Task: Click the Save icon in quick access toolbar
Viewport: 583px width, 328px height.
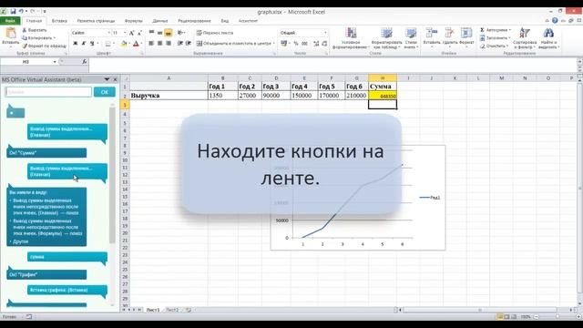Action: [13, 12]
